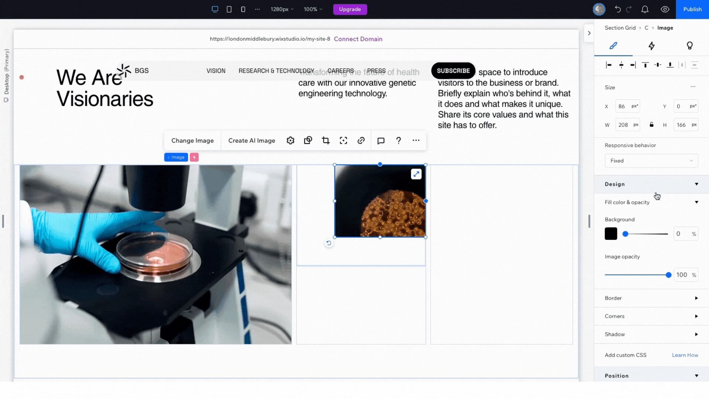Open Size section more options
Image resolution: width=709 pixels, height=399 pixels.
tap(693, 87)
